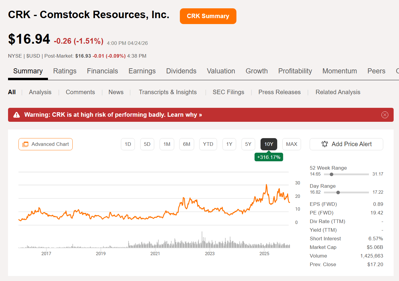This screenshot has width=399, height=281.
Task: Switch chart to the 1M range
Action: coord(167,144)
